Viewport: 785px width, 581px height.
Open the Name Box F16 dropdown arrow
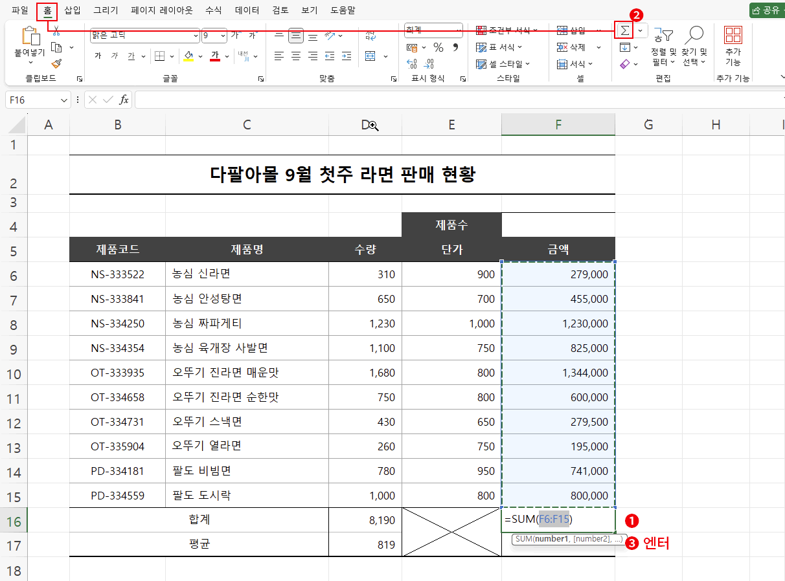tap(63, 100)
